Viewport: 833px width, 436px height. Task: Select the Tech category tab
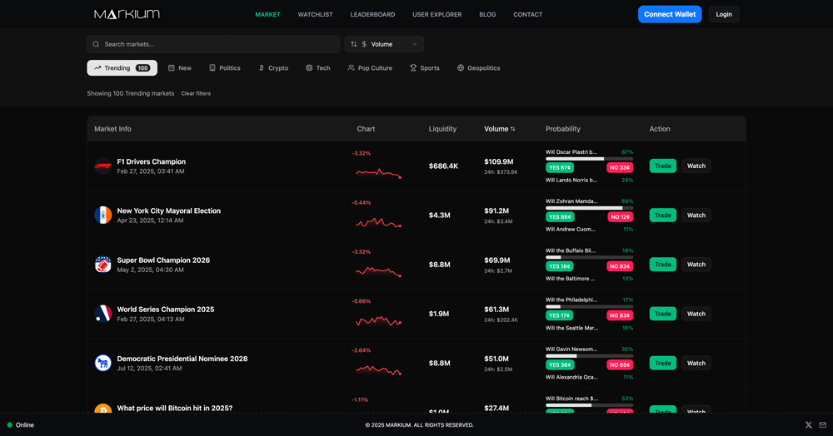[317, 68]
